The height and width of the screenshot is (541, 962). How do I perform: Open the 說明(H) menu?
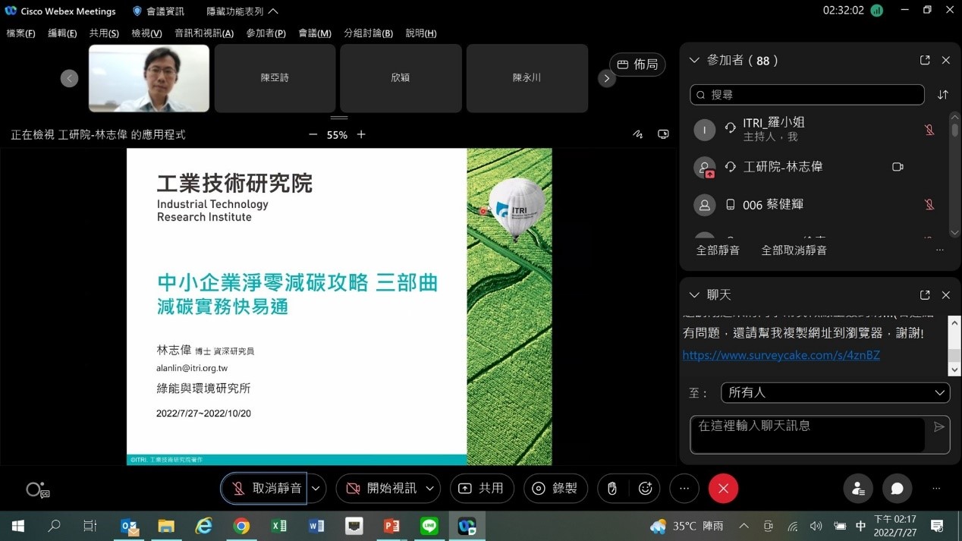(421, 33)
